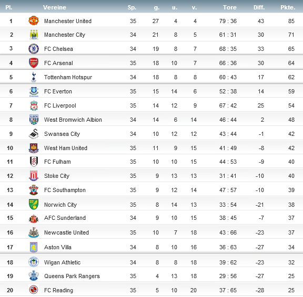Image resolution: width=303 pixels, height=297 pixels.
Task: Open the FC Everton team link
Action: 58,91
